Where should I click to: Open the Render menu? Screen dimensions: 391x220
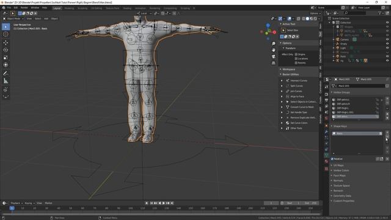(x=24, y=8)
